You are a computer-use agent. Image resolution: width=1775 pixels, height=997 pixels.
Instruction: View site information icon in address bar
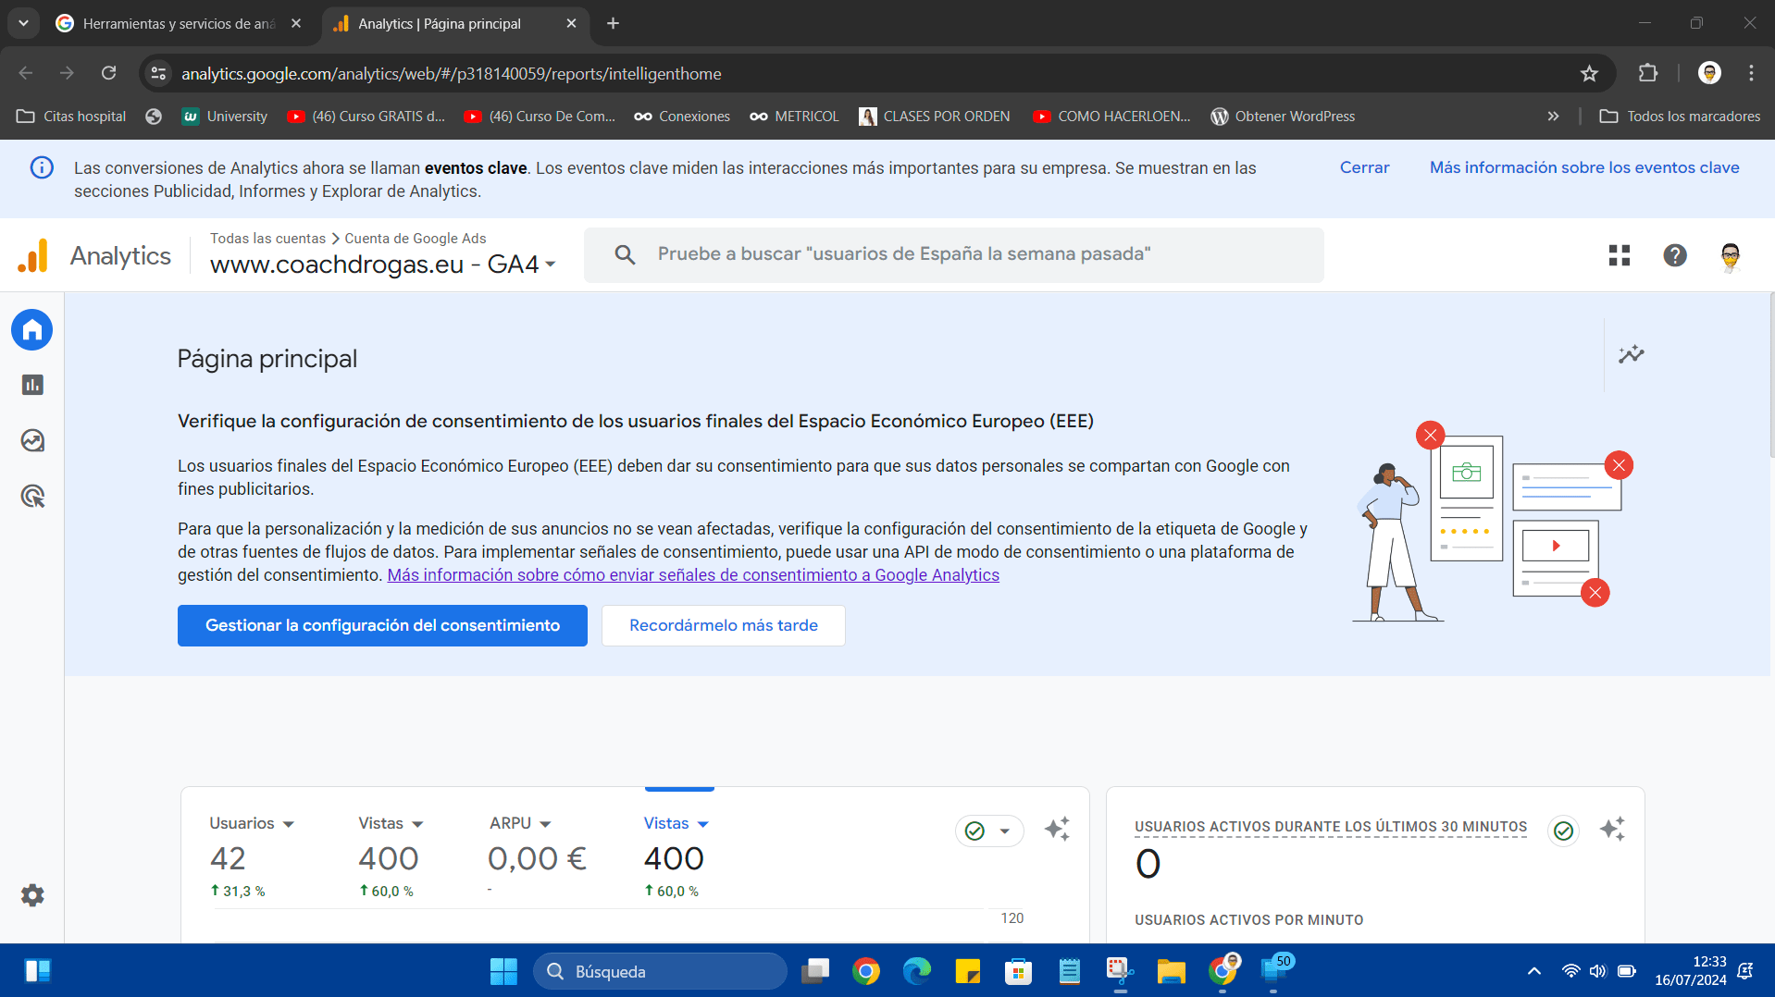tap(159, 73)
